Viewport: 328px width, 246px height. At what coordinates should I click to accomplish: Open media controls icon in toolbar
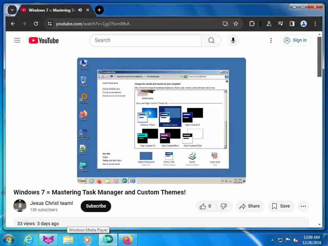[281, 24]
